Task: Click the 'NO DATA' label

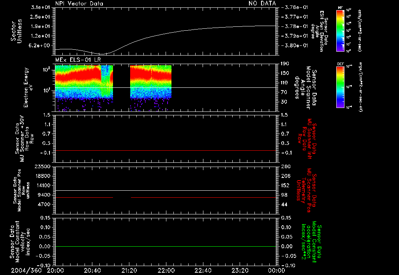Action: point(262,3)
